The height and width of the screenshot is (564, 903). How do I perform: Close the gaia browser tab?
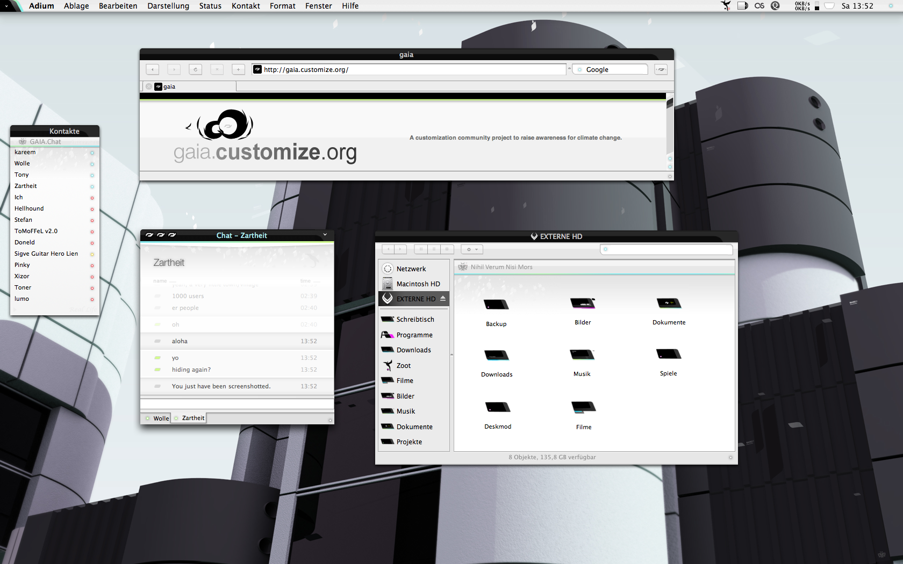click(149, 86)
